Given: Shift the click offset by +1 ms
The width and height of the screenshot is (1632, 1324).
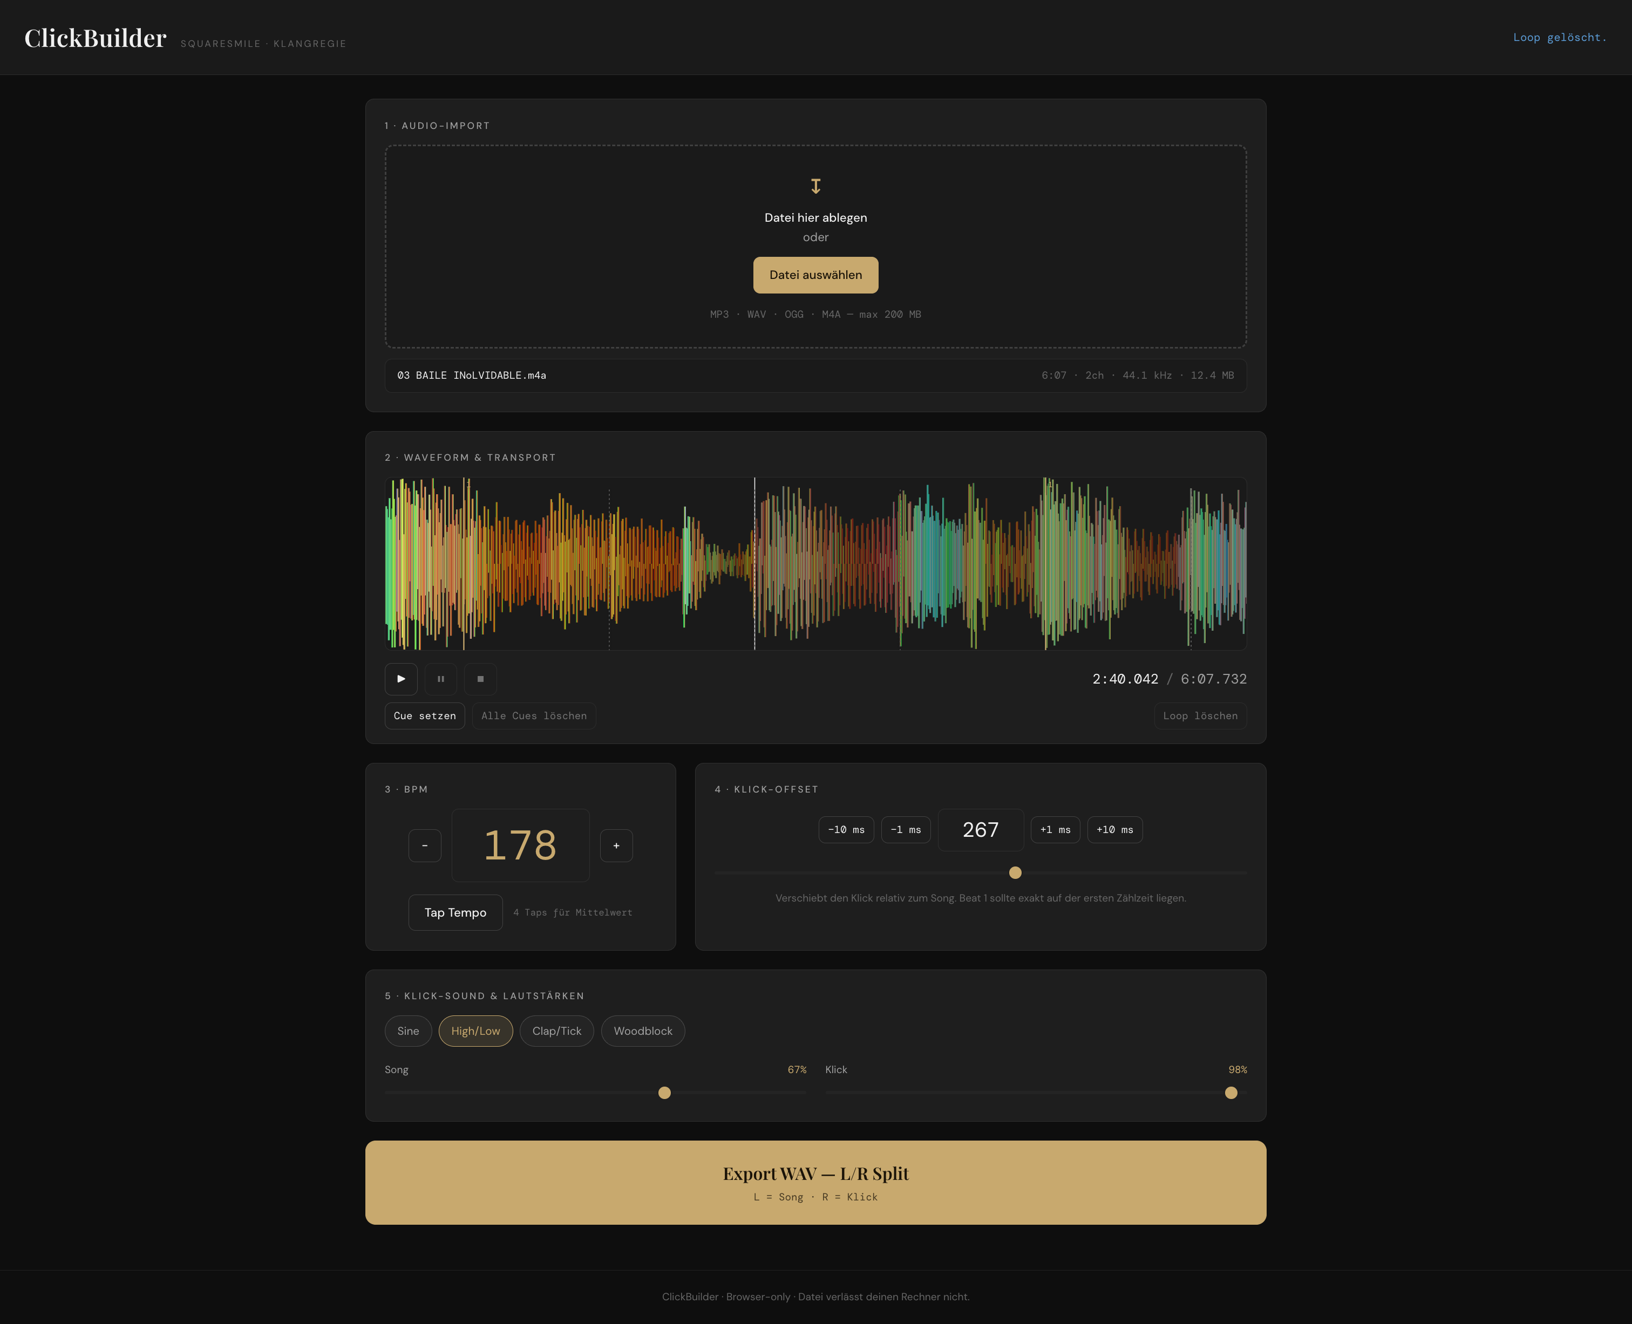Looking at the screenshot, I should click(x=1055, y=830).
